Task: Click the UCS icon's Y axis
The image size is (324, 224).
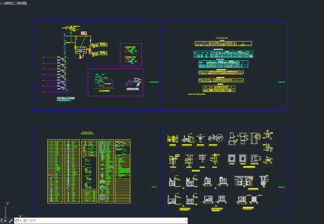Action: (x=6, y=209)
